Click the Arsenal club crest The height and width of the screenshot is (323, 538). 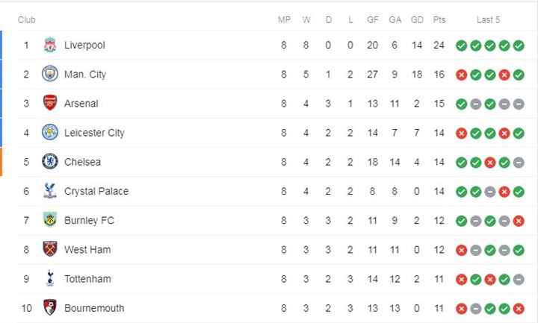point(50,103)
